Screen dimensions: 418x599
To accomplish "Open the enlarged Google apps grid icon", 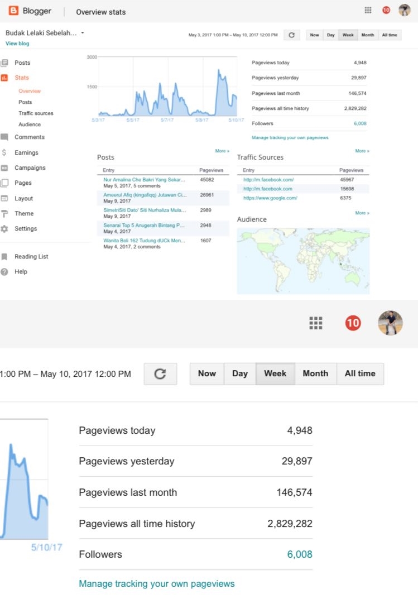I will click(316, 323).
